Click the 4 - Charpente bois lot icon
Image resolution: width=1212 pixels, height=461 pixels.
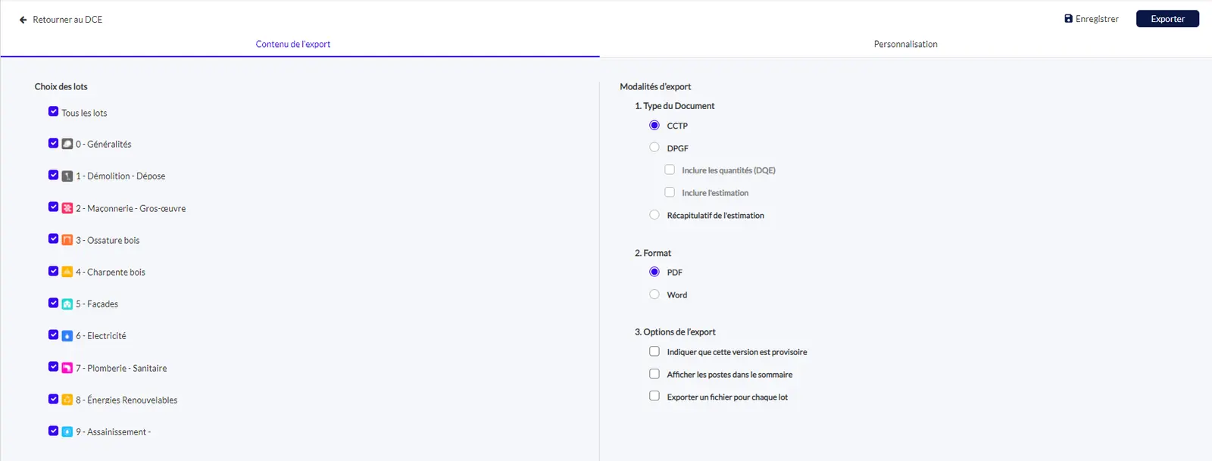click(x=67, y=272)
